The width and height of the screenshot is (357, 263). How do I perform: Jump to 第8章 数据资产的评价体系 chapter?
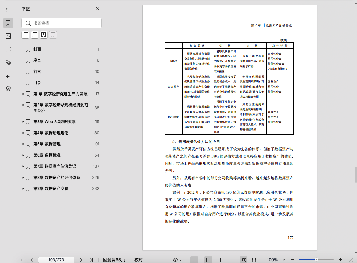(57, 177)
